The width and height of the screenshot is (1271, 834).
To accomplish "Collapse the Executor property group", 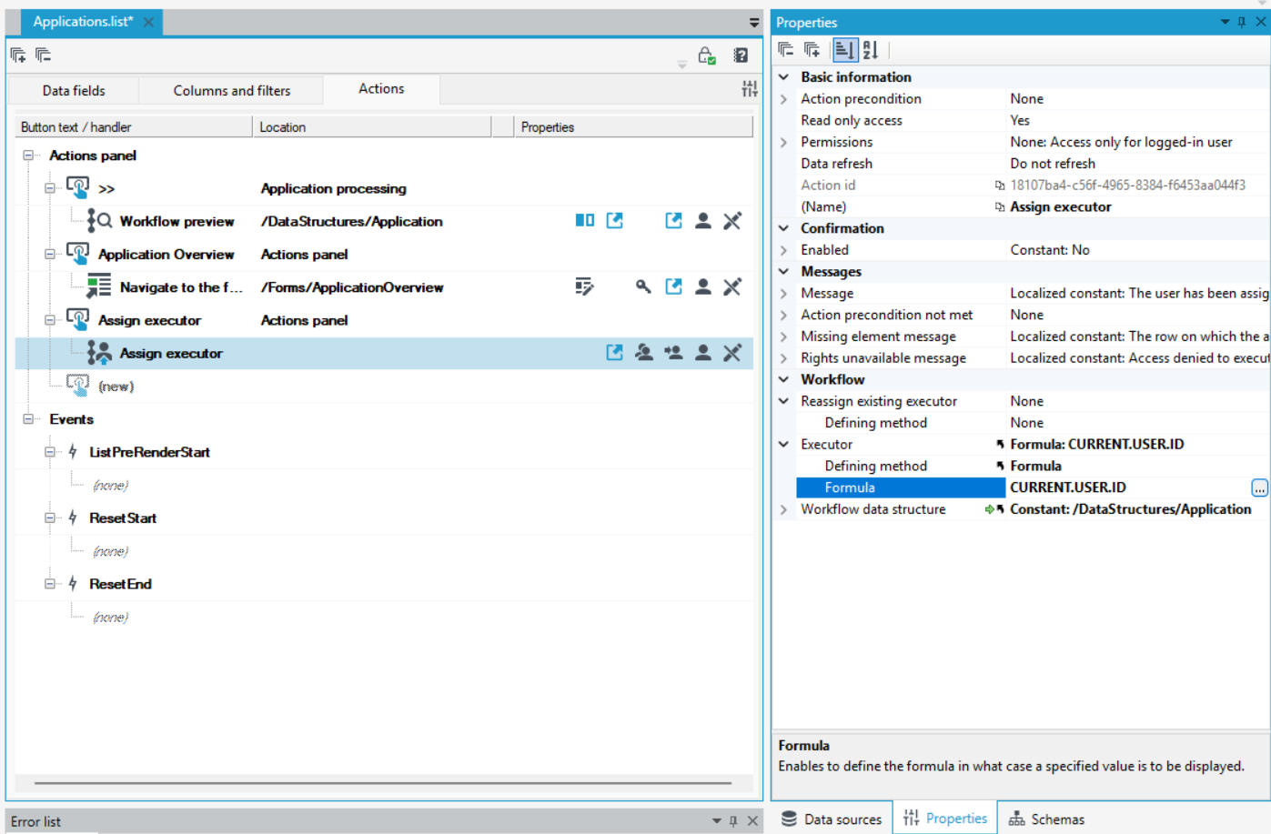I will tap(784, 445).
